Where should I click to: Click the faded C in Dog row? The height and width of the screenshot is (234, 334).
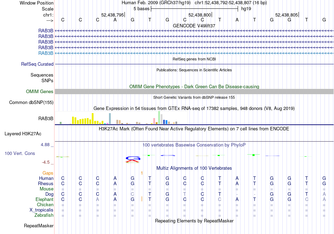point(133,194)
